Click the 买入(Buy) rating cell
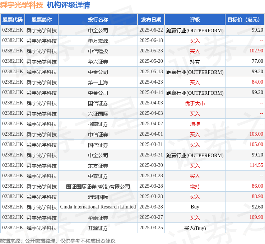This screenshot has height=244, width=265. click(195, 228)
